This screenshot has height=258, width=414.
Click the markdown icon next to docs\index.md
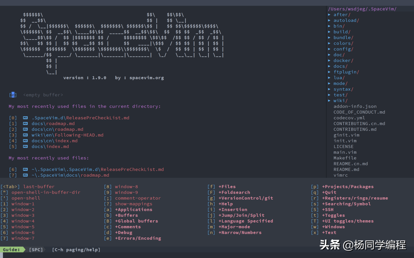point(25,146)
